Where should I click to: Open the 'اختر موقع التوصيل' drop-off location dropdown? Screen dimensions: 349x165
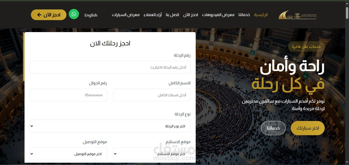click(x=68, y=154)
